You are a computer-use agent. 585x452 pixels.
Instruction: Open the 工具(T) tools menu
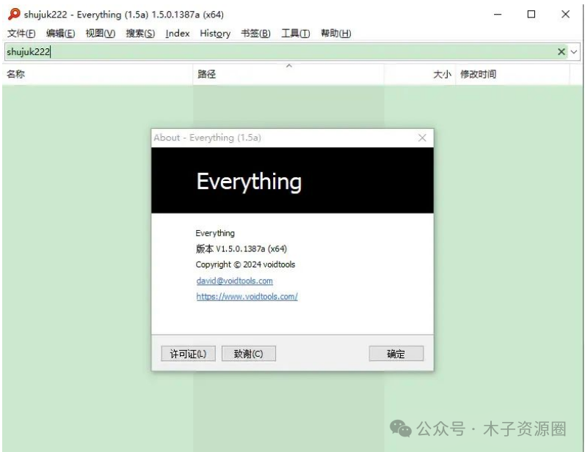point(296,34)
